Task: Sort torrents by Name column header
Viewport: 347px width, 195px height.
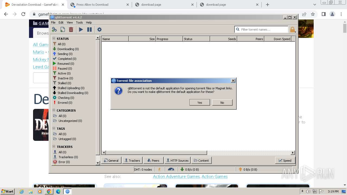Action: point(115,39)
